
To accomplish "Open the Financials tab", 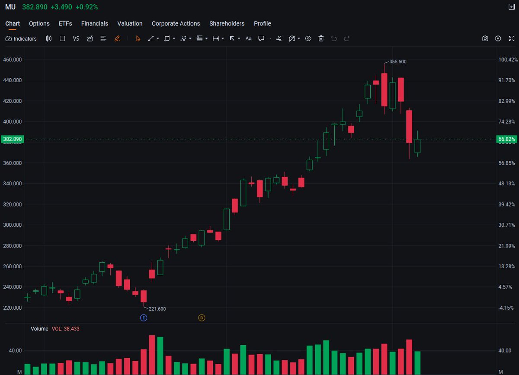I will [95, 24].
